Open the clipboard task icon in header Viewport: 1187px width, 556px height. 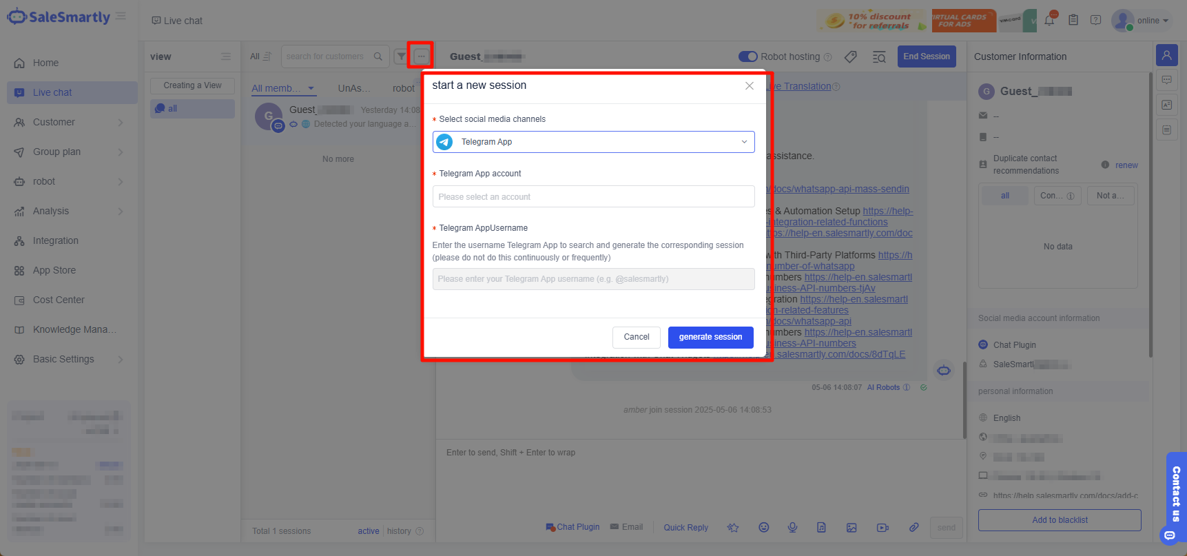[1073, 20]
